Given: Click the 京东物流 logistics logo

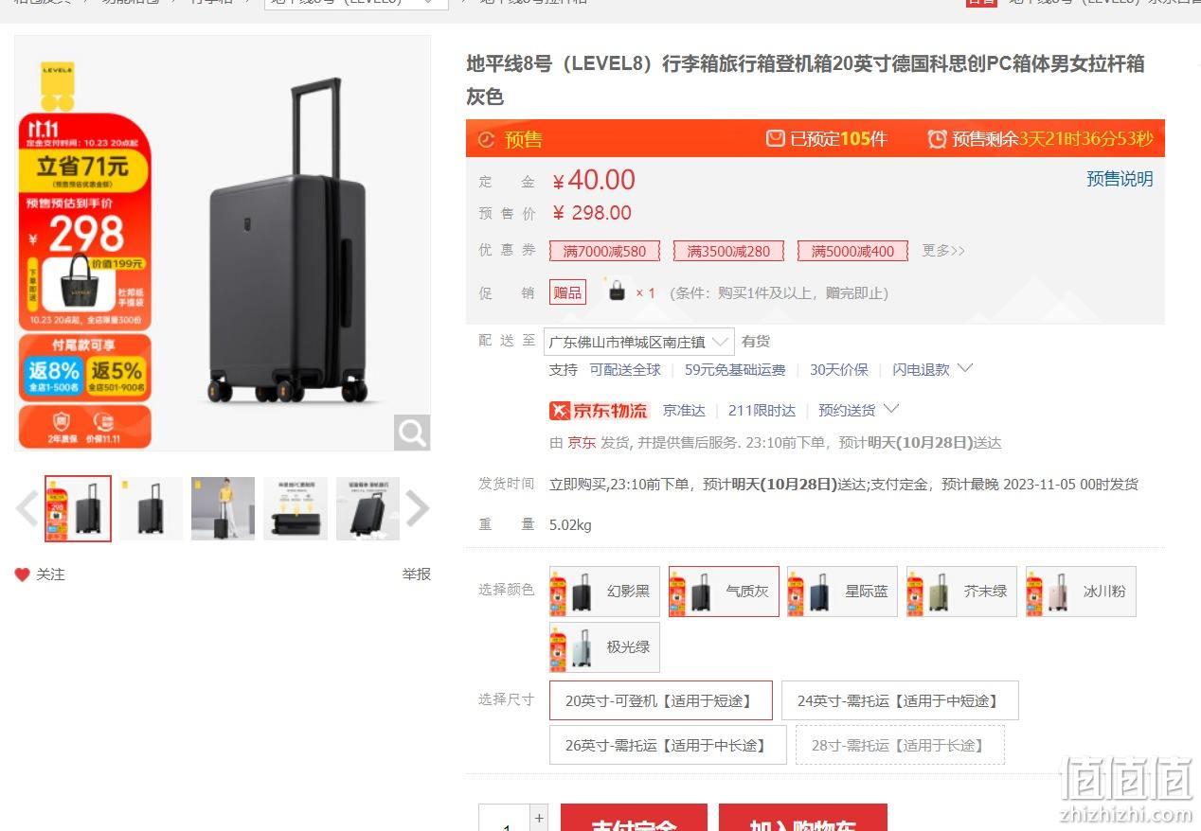Looking at the screenshot, I should pos(600,410).
